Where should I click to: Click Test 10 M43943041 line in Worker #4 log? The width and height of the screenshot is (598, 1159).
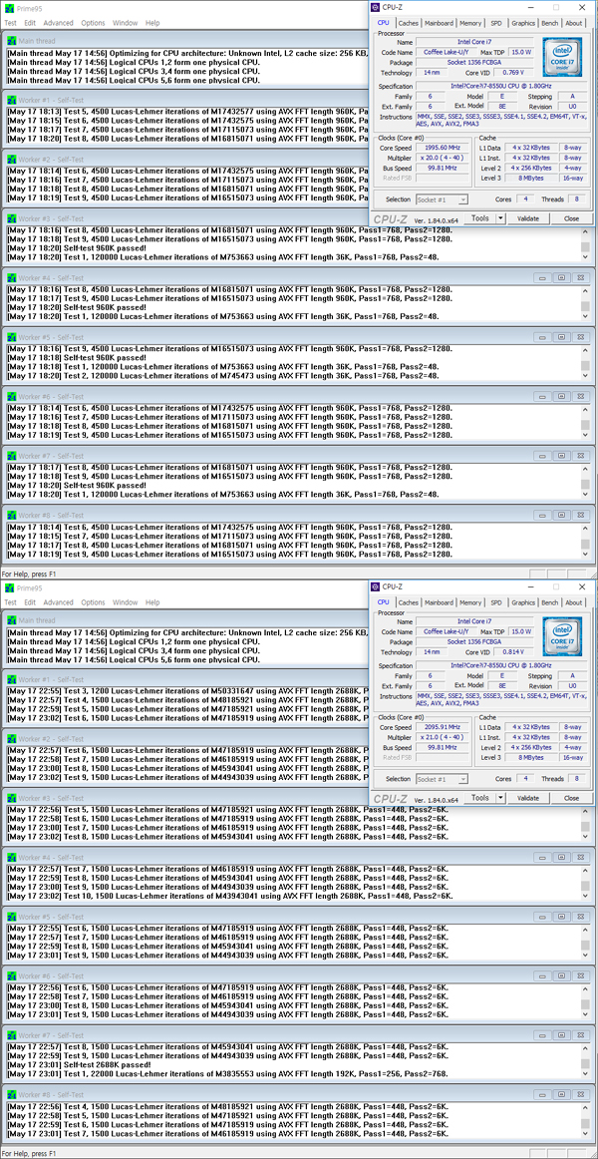pos(229,896)
